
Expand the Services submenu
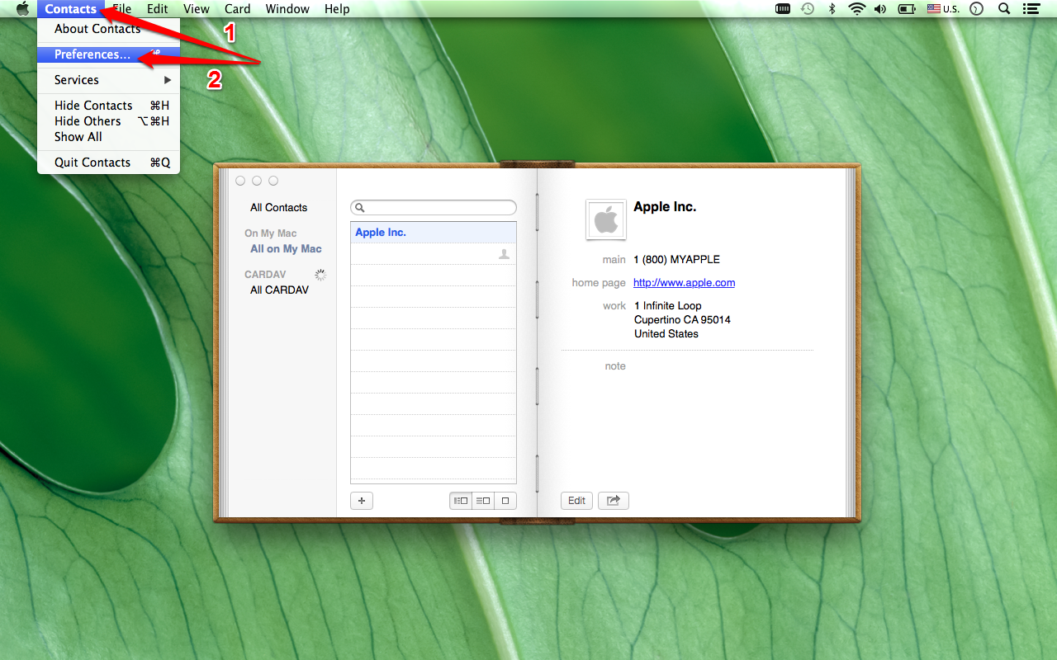point(108,80)
